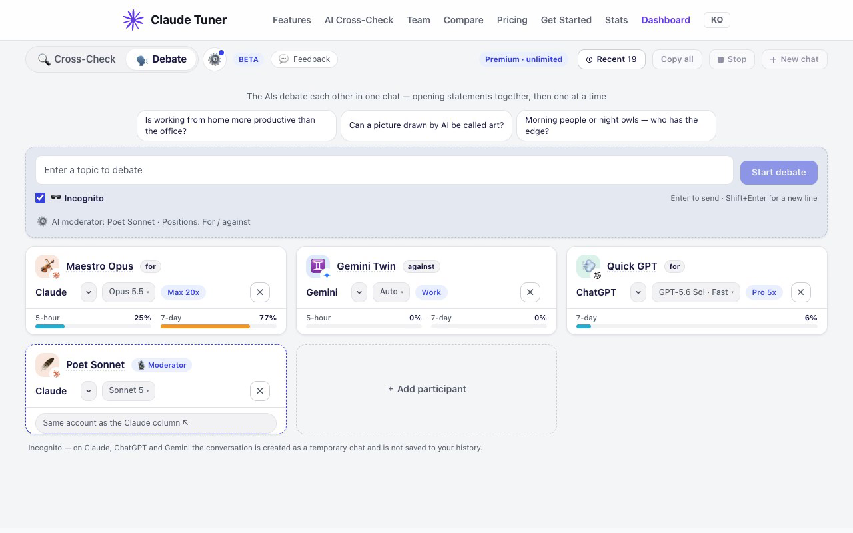853x533 pixels.
Task: Click the Pro 5x plan badge
Action: [x=764, y=292]
